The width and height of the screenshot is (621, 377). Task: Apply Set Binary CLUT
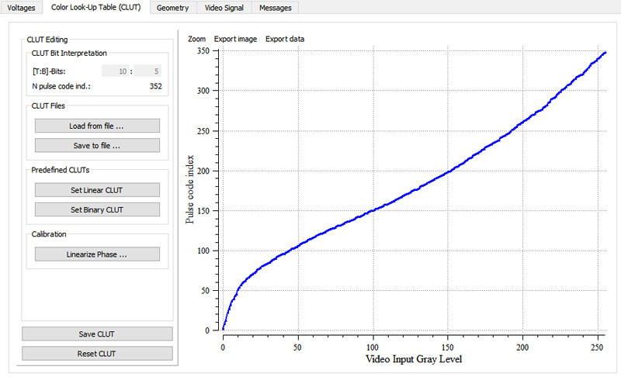point(97,209)
